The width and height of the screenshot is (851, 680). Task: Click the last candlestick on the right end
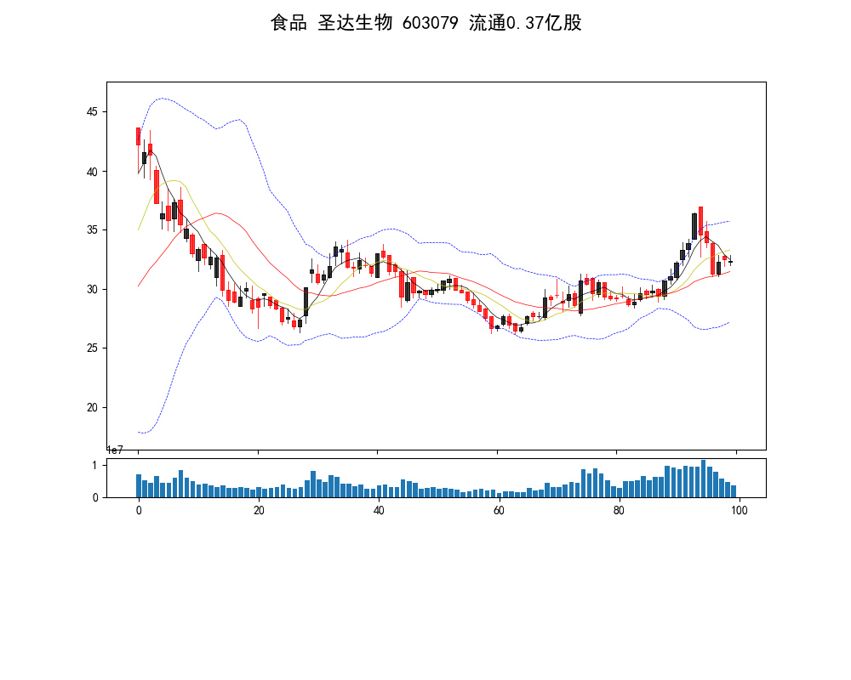coord(730,262)
